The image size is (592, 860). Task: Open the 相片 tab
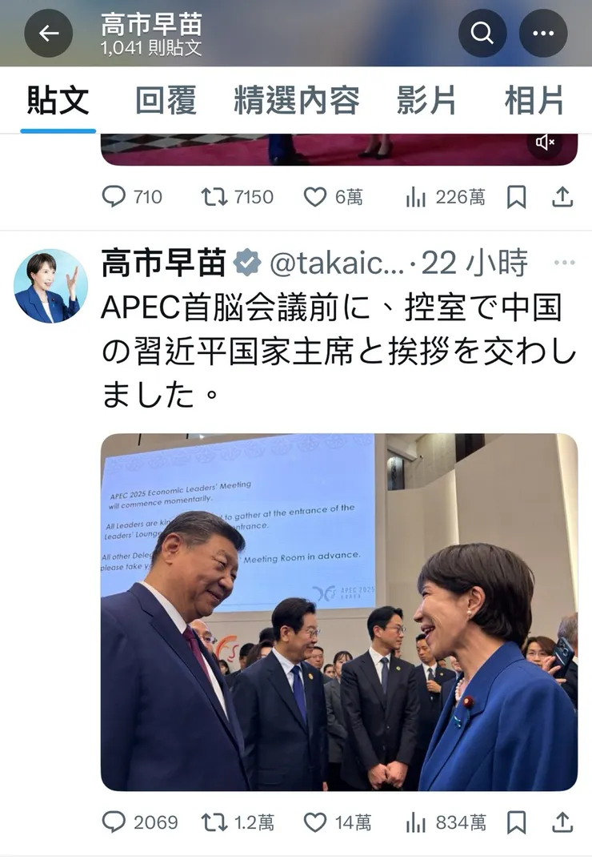(534, 100)
